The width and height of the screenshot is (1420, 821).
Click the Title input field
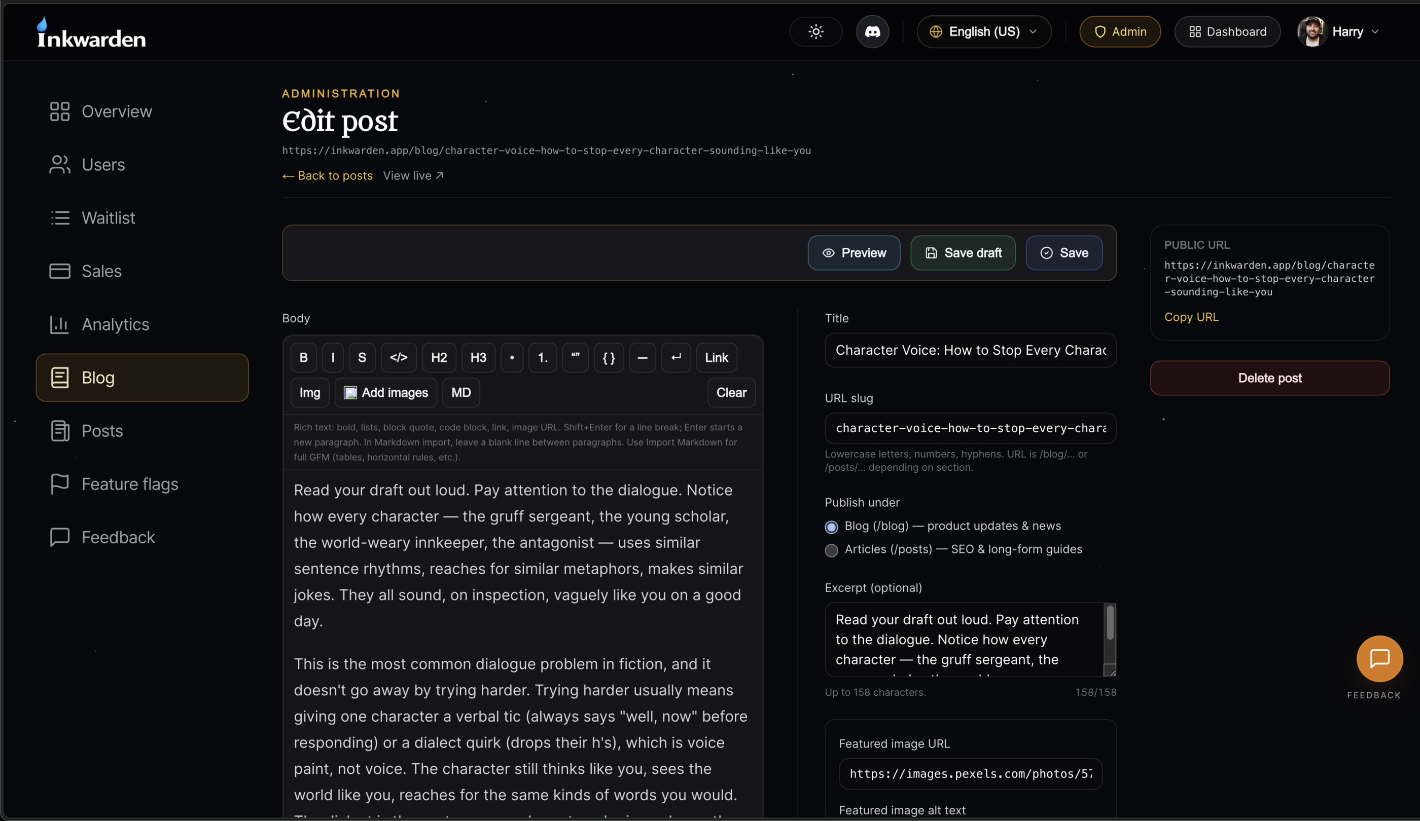pos(970,350)
